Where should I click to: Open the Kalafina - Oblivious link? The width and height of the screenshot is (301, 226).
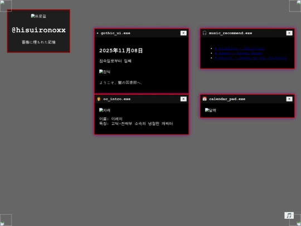[x=239, y=49]
